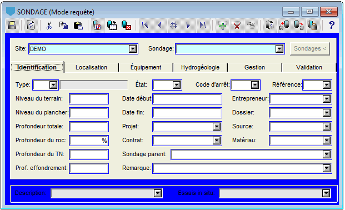Open the Projet dropdown
The image size is (345, 210).
(x=217, y=127)
